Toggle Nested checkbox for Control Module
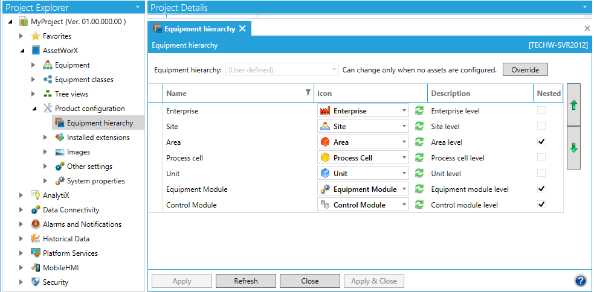Image resolution: width=594 pixels, height=292 pixels. click(x=541, y=205)
